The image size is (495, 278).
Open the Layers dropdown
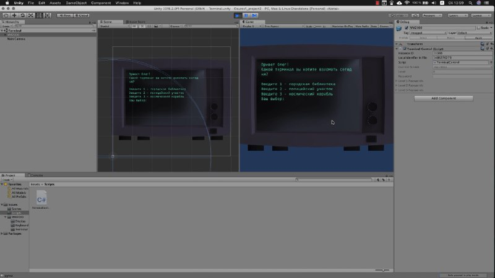(457, 15)
